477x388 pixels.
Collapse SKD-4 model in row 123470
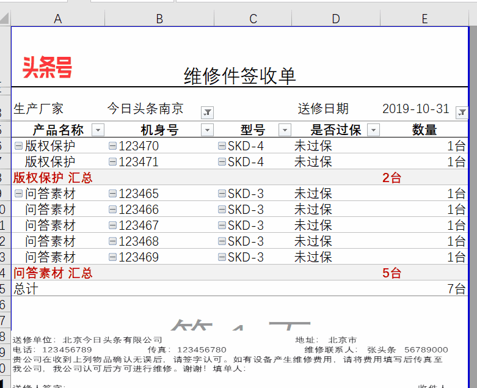coord(222,146)
